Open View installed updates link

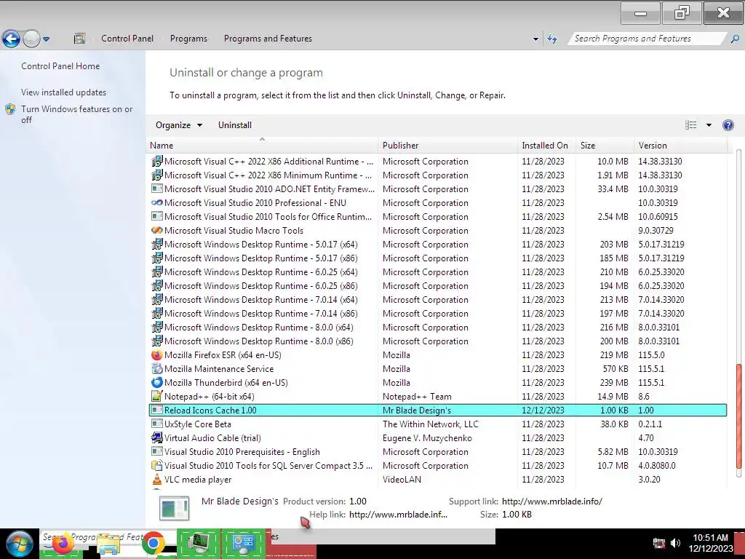coord(64,92)
